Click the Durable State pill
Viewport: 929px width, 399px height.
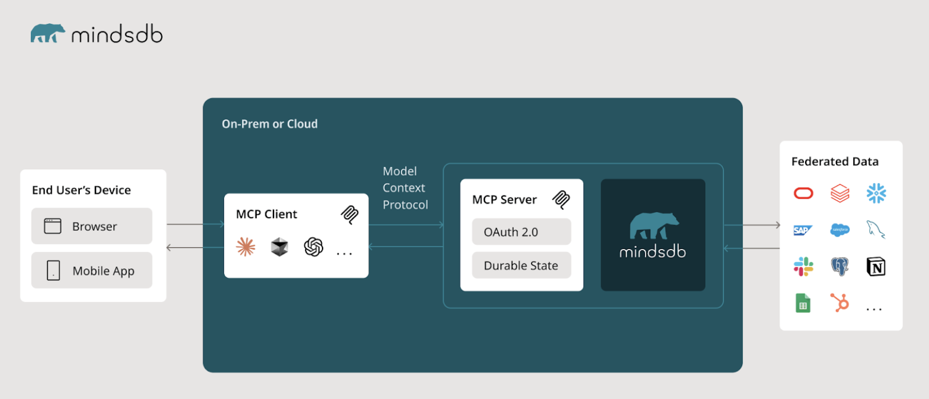click(x=522, y=265)
